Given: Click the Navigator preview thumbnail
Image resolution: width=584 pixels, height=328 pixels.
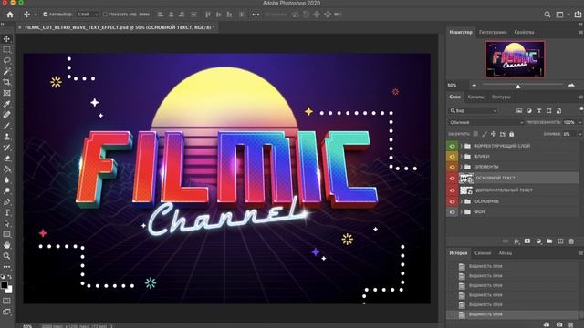Looking at the screenshot, I should 515,59.
